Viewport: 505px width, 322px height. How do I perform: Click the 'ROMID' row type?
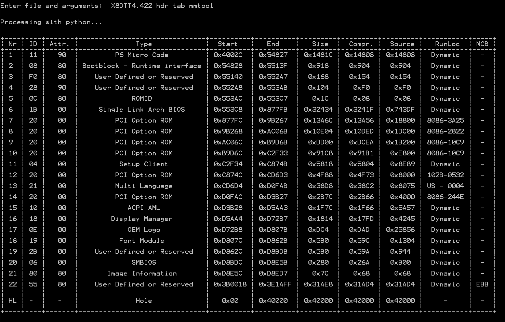[142, 98]
